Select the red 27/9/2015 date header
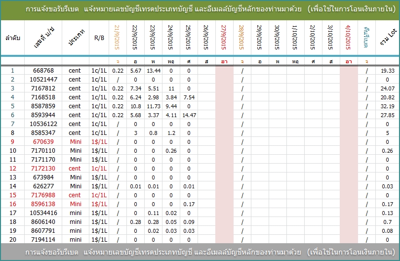This screenshot has height=261, width=400. point(224,38)
